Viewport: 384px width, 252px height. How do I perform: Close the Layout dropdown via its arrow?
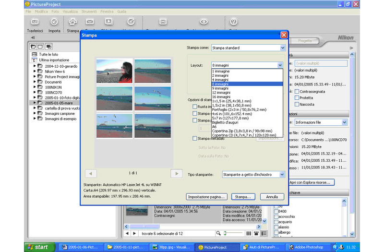coord(280,65)
